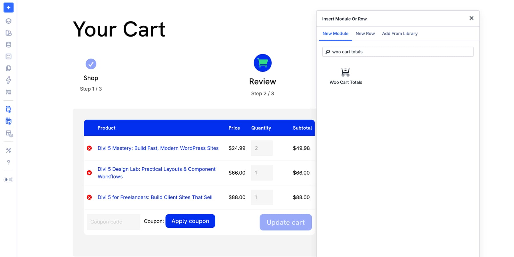Click the Your Cart heading
This screenshot has height=257, width=514.
[119, 29]
